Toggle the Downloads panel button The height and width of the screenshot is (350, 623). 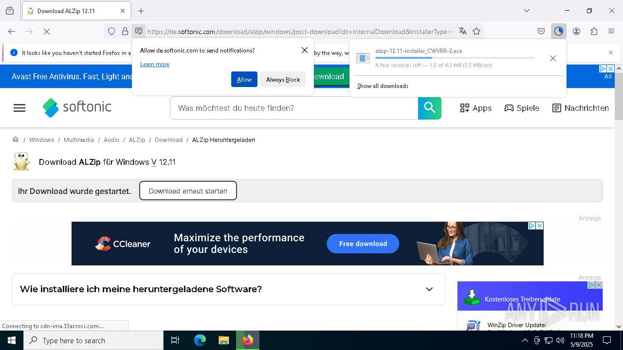[x=558, y=32]
